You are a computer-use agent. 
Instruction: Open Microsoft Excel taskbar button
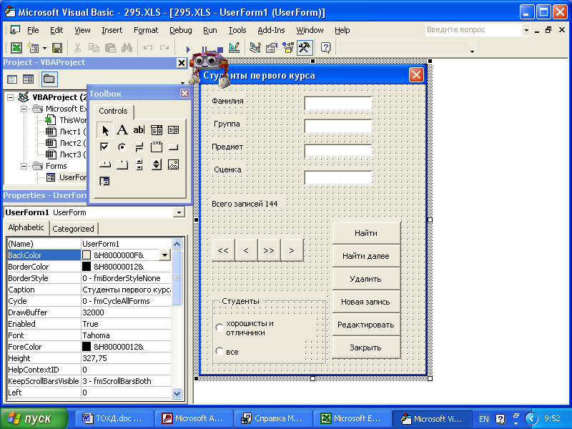click(x=352, y=418)
